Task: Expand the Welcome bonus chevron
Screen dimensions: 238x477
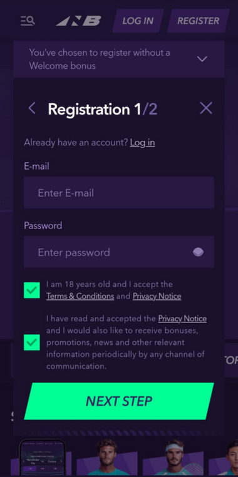Action: 202,59
